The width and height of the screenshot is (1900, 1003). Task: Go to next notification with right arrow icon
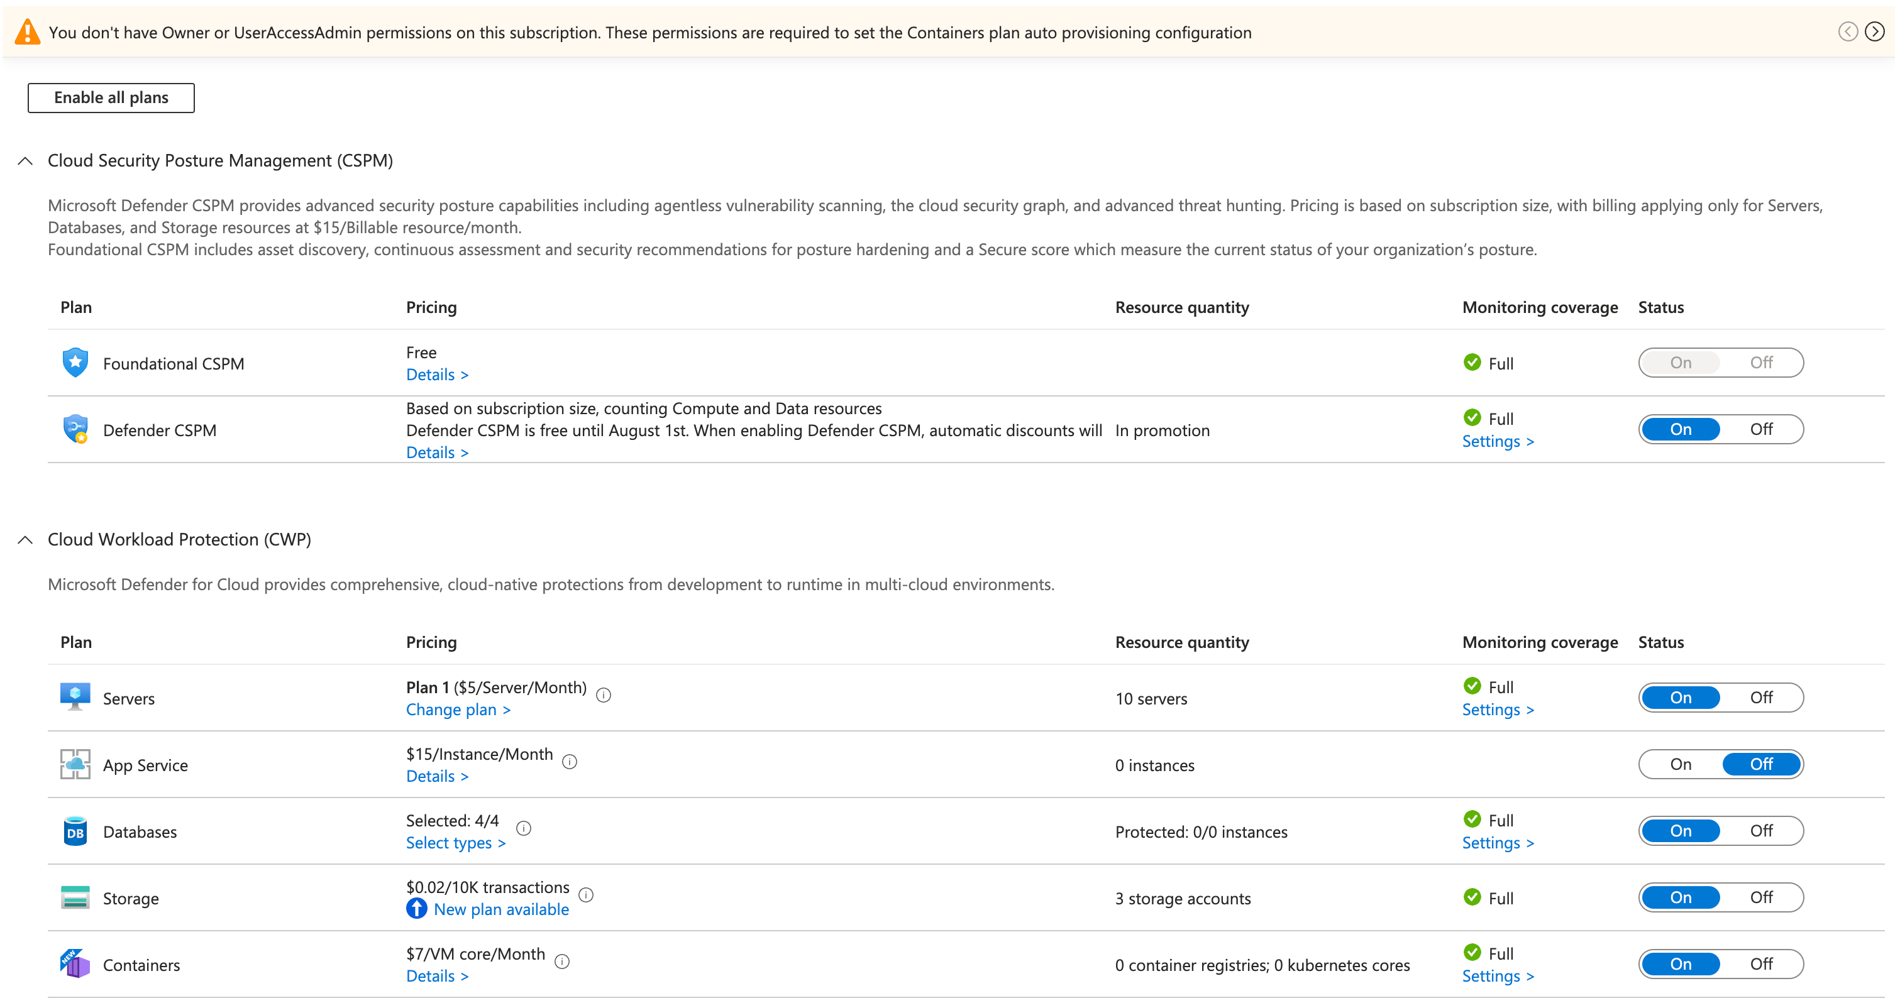coord(1874,31)
